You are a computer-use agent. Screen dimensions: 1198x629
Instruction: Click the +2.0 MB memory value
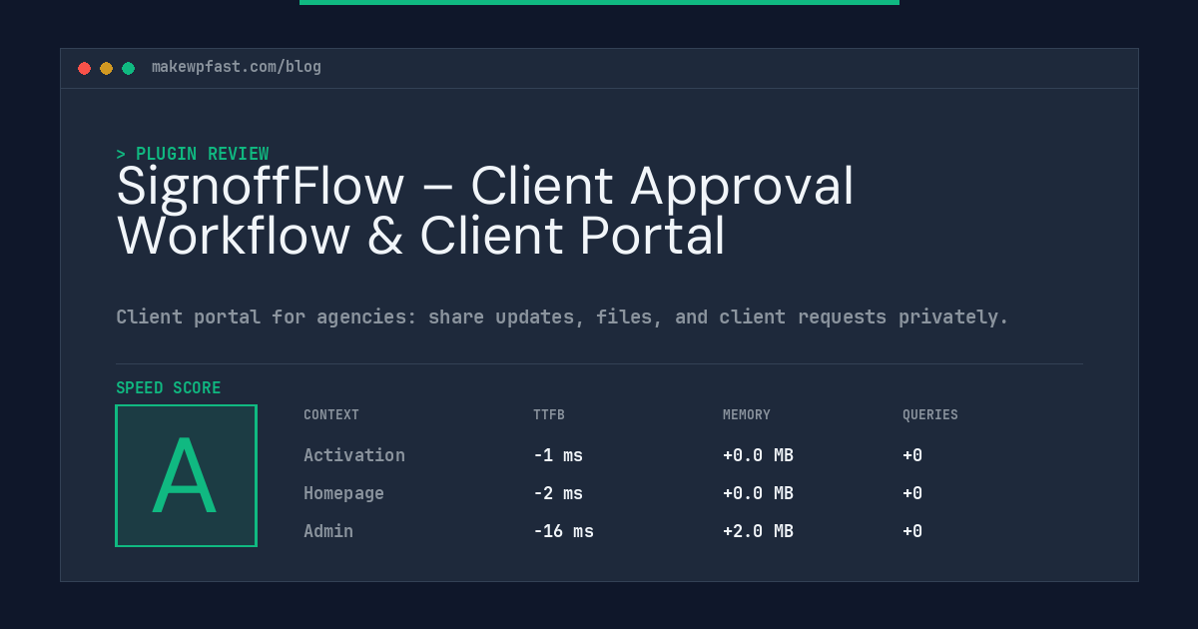click(758, 531)
